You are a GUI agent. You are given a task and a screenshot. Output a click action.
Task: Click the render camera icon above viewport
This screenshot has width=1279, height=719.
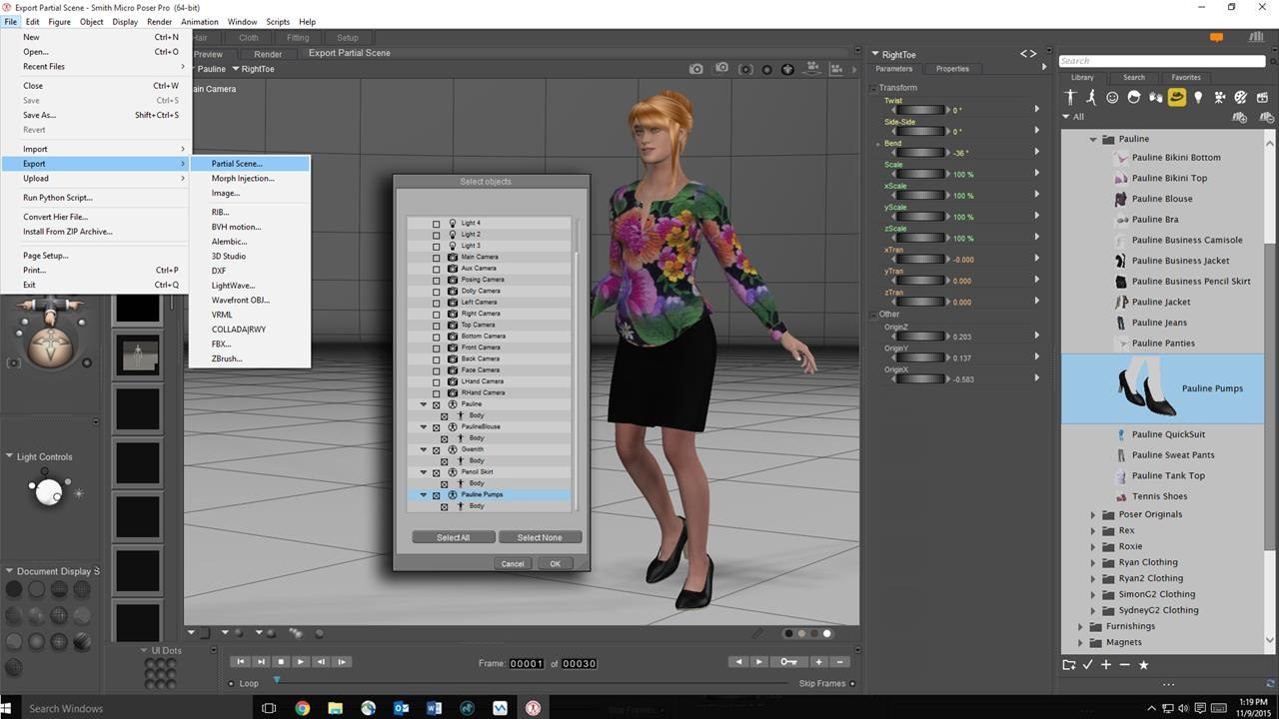point(696,69)
